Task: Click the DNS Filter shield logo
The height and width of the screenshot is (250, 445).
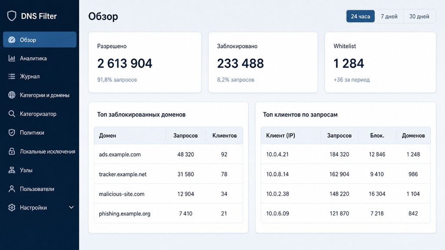Action: coord(12,16)
